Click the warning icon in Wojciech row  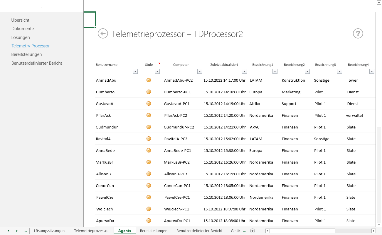(149, 209)
